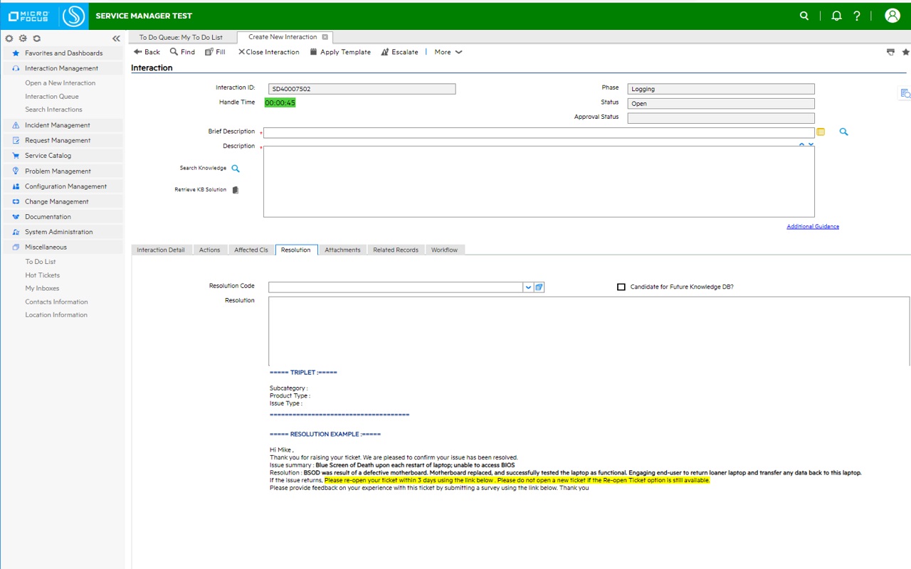Open To Do List sidebar link
This screenshot has height=569, width=911.
[41, 262]
